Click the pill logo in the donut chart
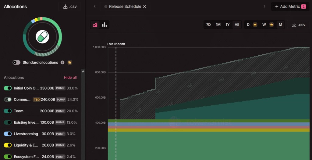The image size is (312, 160). tap(42, 37)
